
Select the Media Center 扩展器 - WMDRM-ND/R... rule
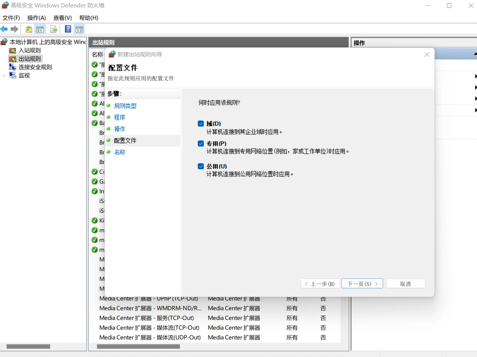pos(150,308)
